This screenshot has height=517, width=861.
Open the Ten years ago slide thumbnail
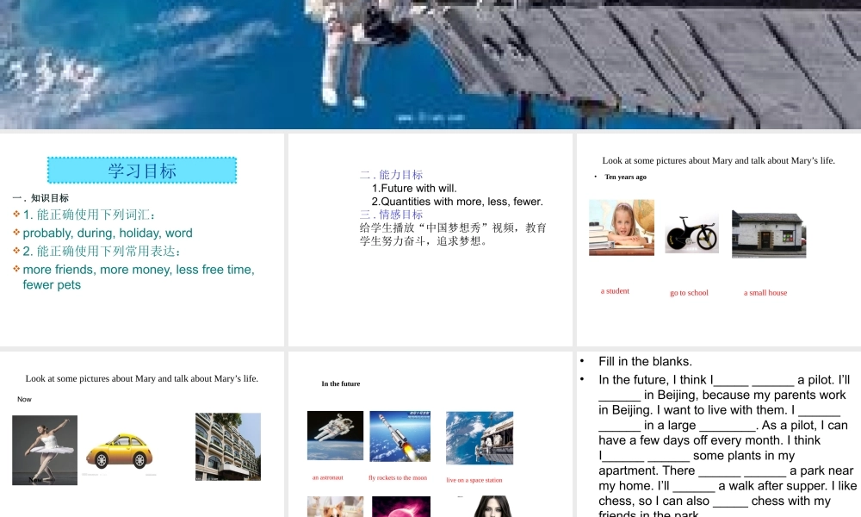[719, 240]
